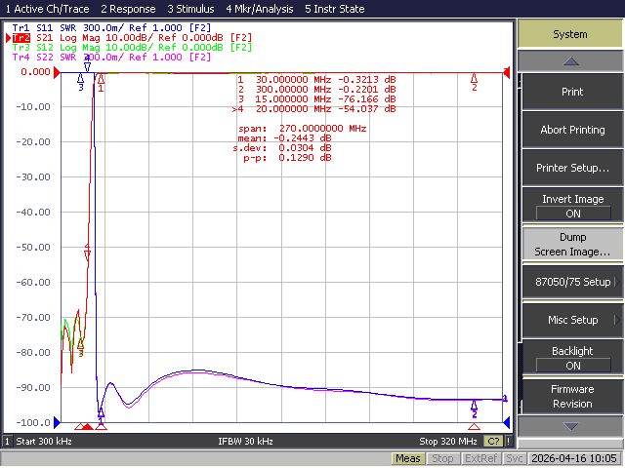Click Dump Screen Image softkey
Viewport: 625px width, 468px height.
pos(572,245)
